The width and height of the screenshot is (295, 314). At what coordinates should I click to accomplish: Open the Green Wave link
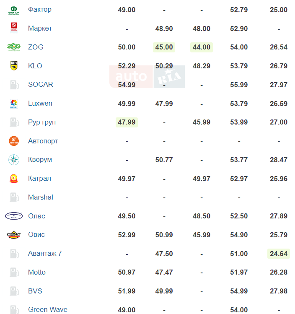(48, 309)
